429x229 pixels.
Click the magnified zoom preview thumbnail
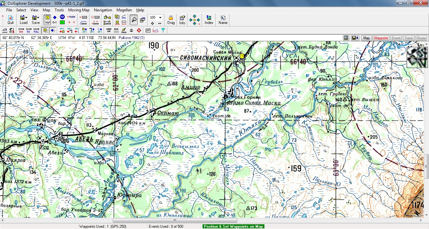pyautogui.click(x=417, y=57)
